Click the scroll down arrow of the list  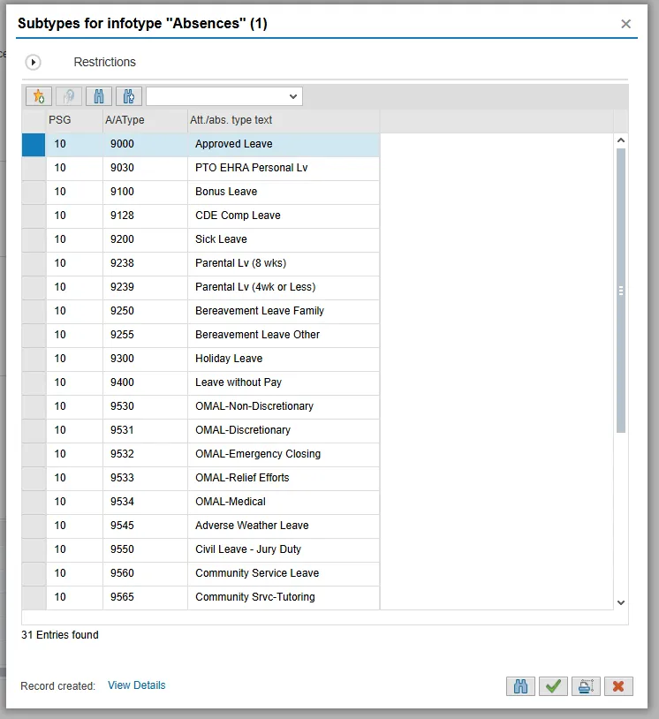[620, 602]
